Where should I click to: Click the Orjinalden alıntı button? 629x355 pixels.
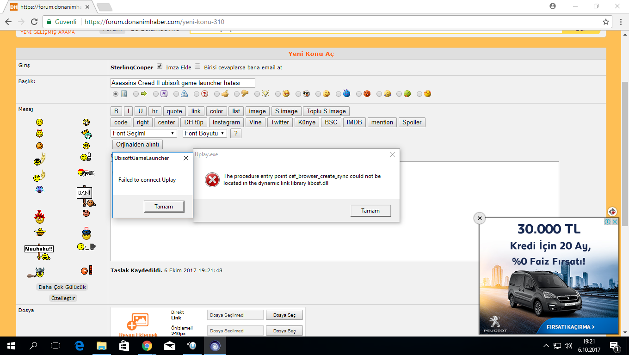pyautogui.click(x=137, y=144)
